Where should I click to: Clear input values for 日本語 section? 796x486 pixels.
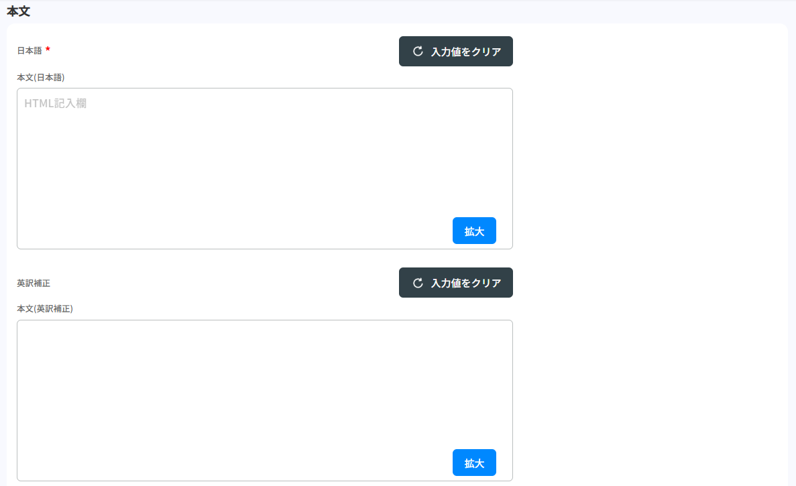click(456, 52)
